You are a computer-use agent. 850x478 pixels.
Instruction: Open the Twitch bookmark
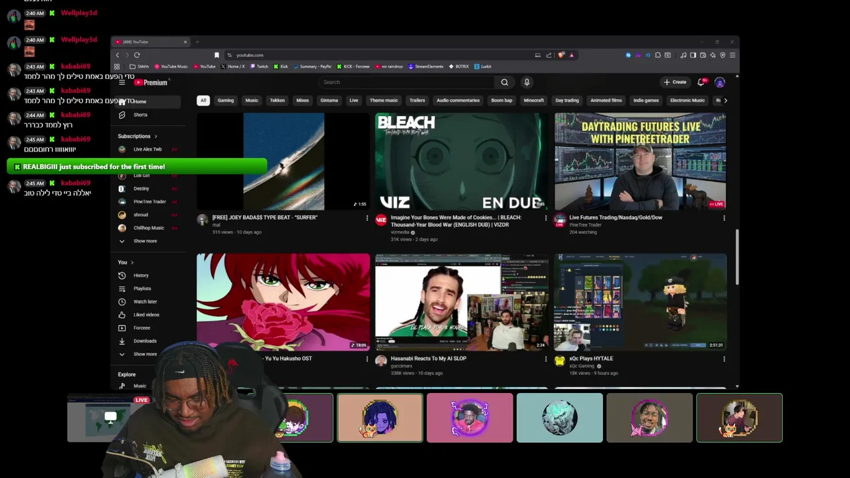click(258, 66)
